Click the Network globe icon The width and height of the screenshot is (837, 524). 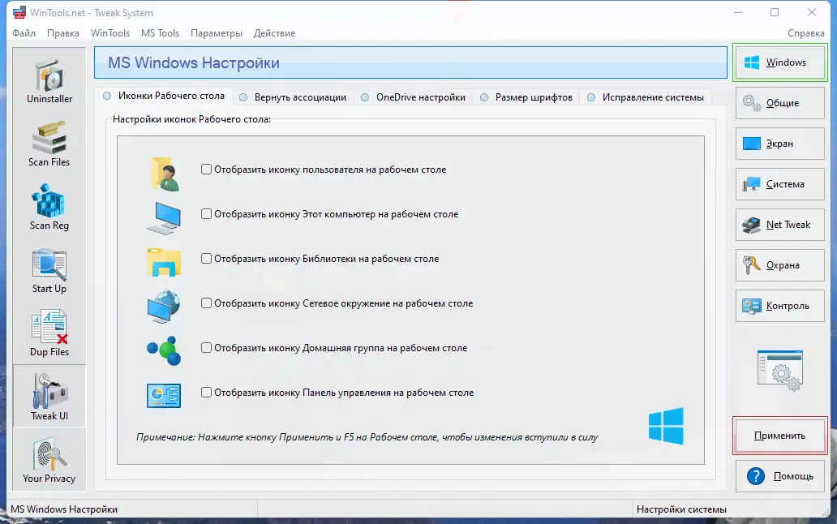(164, 307)
